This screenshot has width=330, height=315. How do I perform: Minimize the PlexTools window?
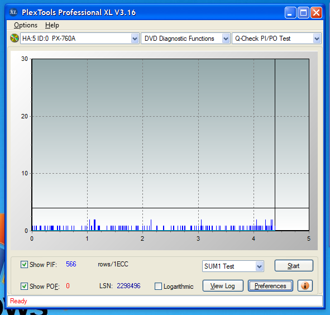click(x=290, y=13)
